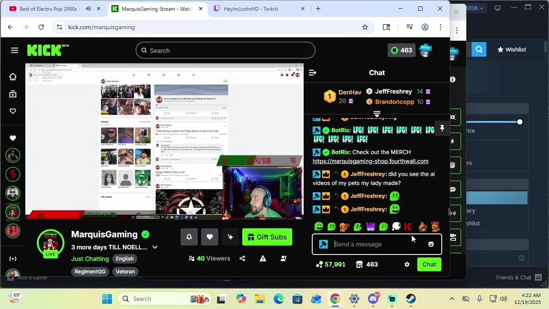Go back in the browser

[10, 27]
